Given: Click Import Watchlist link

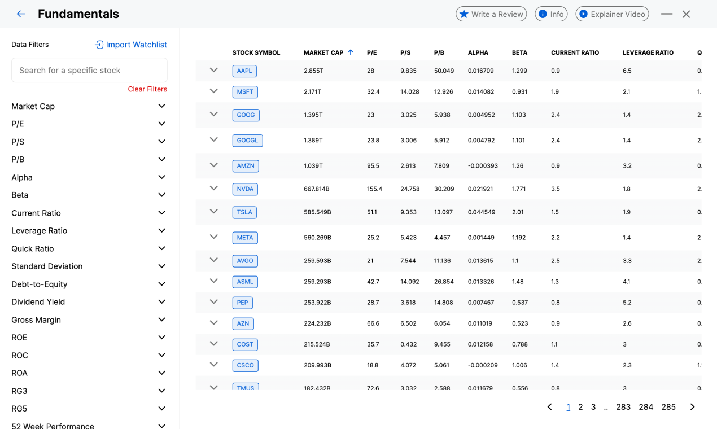Looking at the screenshot, I should point(131,45).
